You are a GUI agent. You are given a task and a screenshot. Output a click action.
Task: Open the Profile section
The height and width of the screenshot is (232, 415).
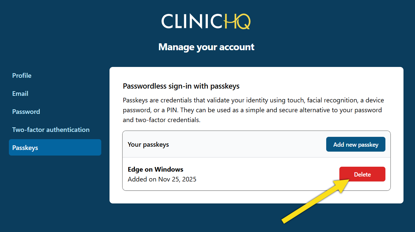22,75
